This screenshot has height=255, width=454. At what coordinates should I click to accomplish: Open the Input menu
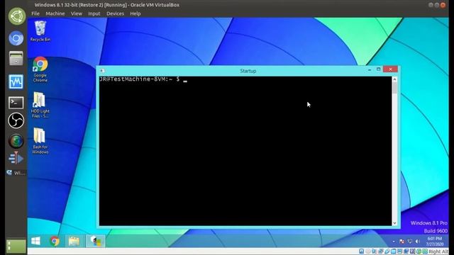coord(94,13)
